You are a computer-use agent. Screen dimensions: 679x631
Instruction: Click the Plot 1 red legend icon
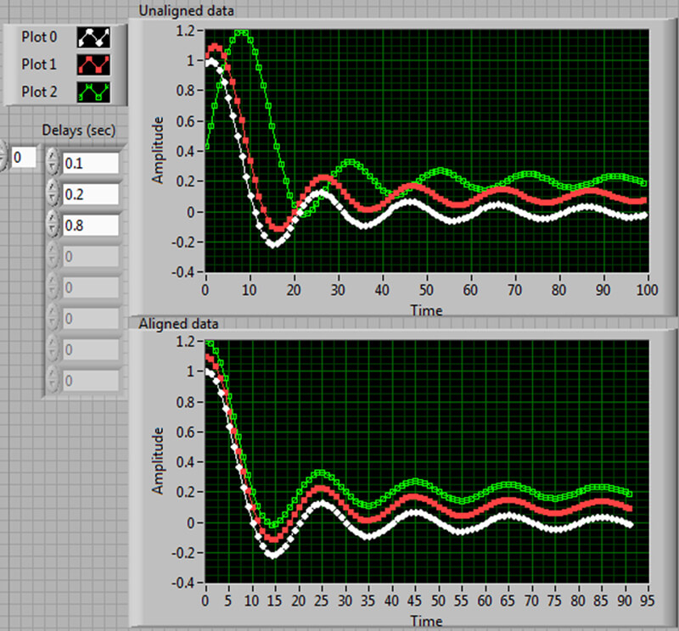[x=93, y=64]
